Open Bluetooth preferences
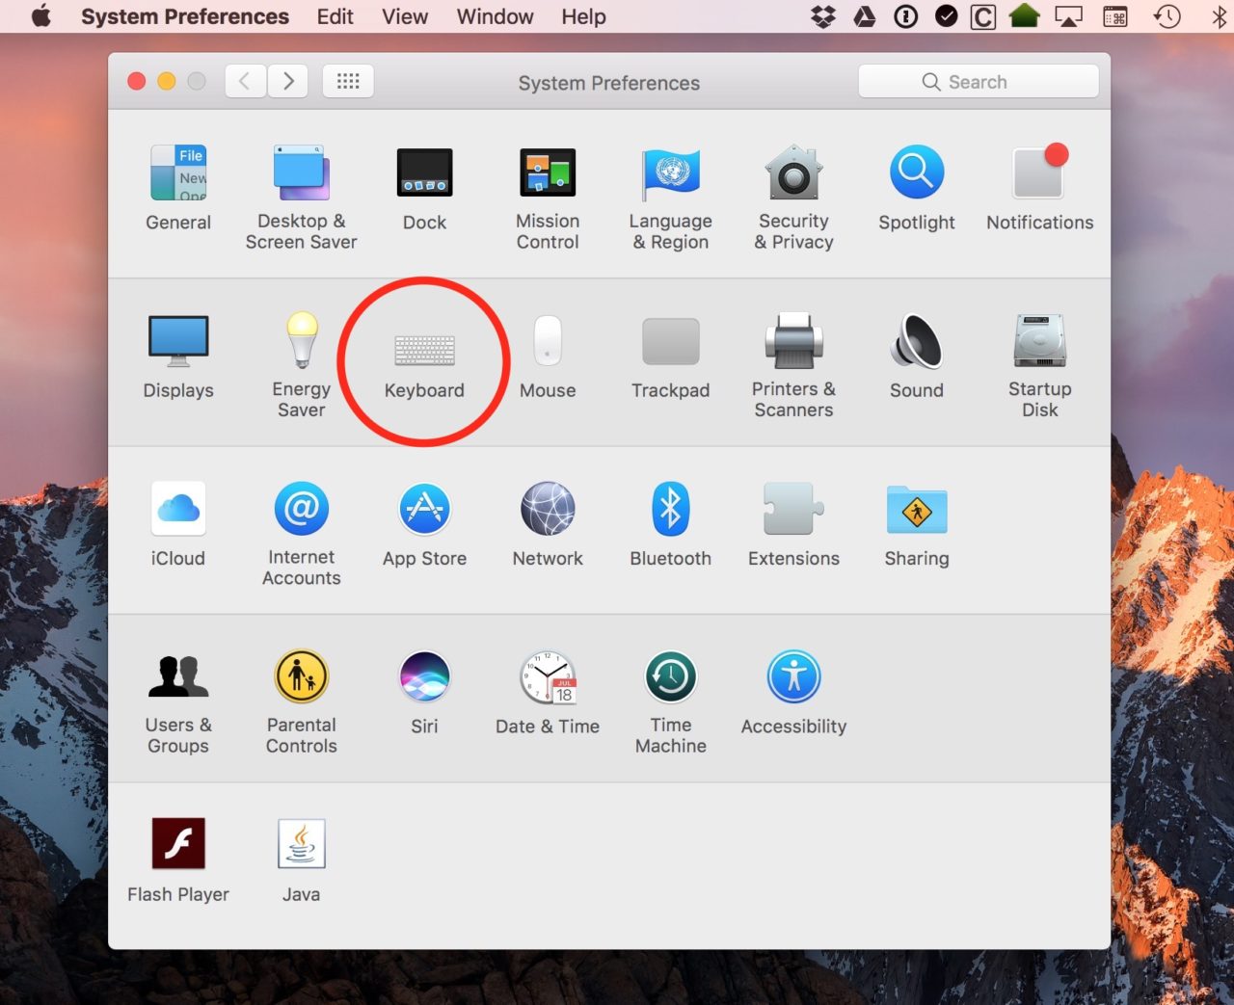 coord(671,525)
